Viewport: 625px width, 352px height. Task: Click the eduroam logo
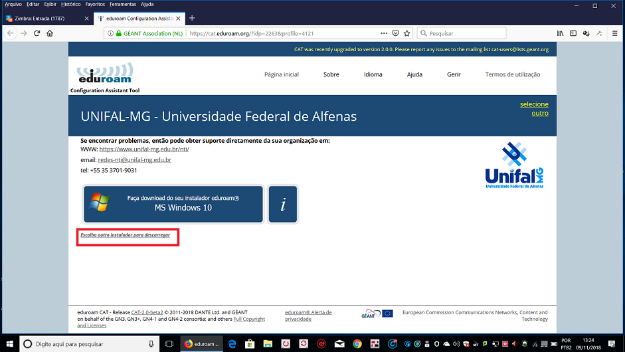click(105, 73)
